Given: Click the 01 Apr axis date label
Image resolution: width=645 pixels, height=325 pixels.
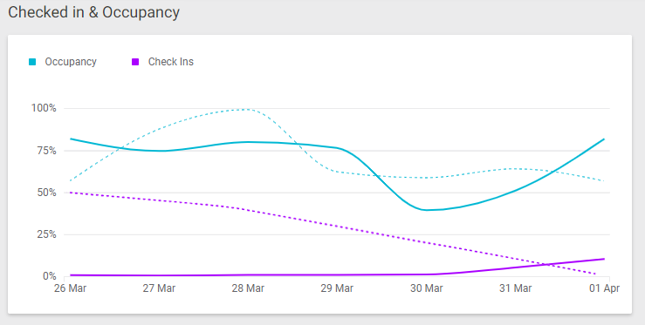Looking at the screenshot, I should coord(604,288).
